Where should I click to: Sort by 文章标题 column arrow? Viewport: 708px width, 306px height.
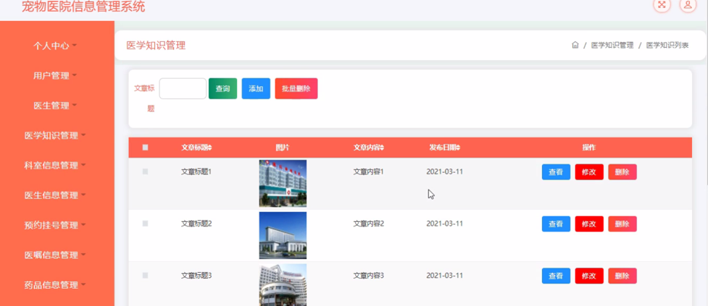pos(210,148)
